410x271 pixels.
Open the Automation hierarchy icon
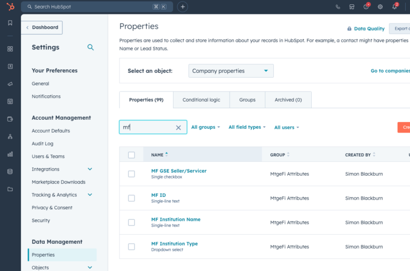click(10, 137)
